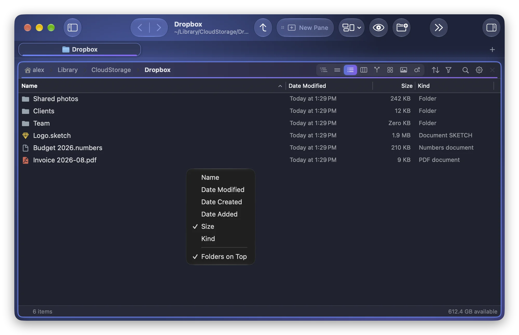Click the Date Modified column header
This screenshot has width=519, height=335.
tap(329, 86)
